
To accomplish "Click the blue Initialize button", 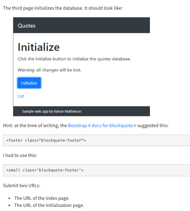I will (x=29, y=83).
